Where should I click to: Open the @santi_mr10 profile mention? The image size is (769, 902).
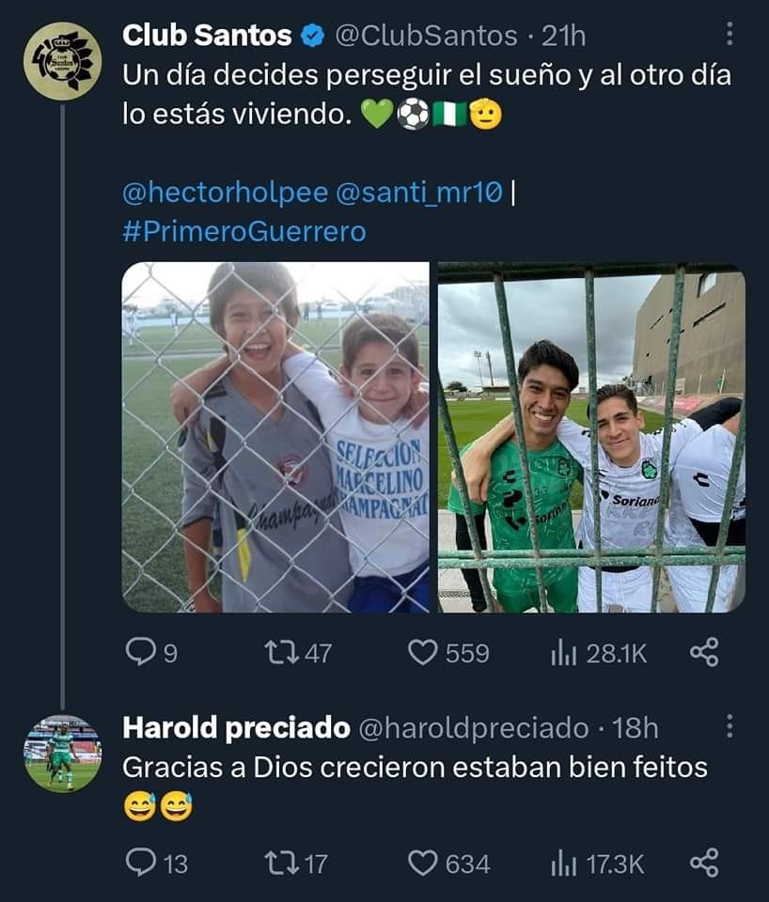coord(418,193)
